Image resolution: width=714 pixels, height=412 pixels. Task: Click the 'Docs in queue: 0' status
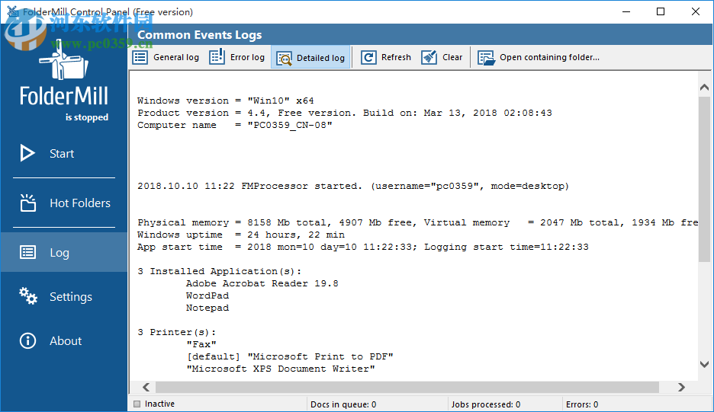(x=343, y=404)
